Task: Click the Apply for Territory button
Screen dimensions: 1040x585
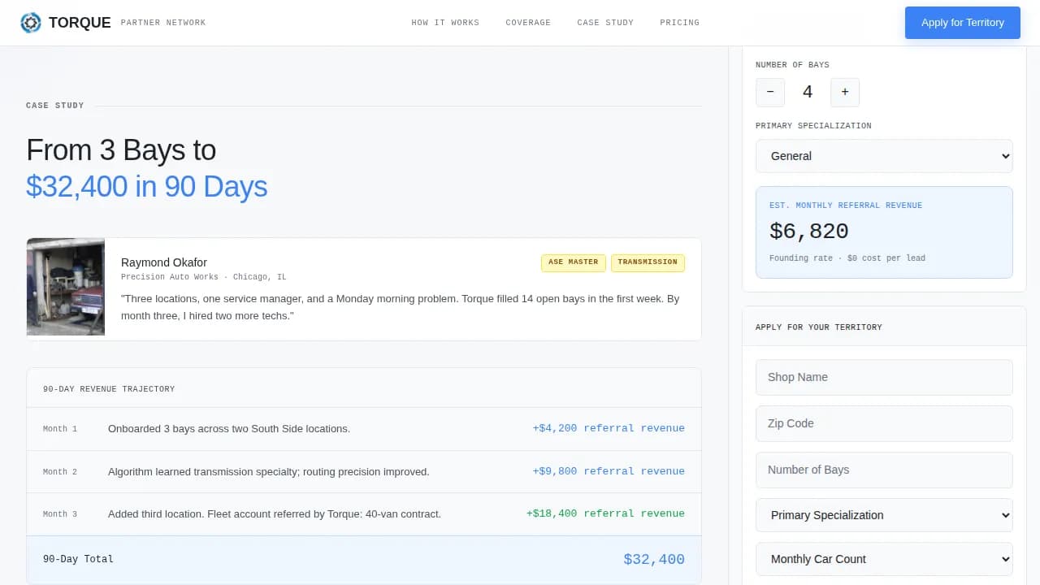Action: (962, 23)
